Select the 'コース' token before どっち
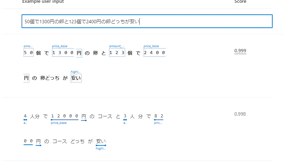This screenshot has height=168, width=287. pyautogui.click(x=60, y=141)
